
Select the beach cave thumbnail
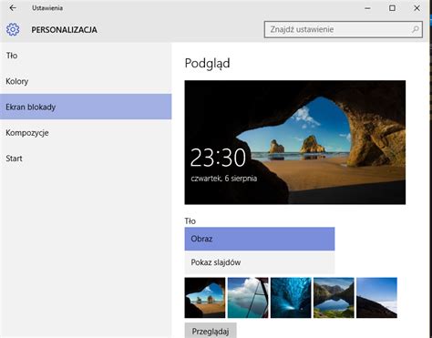point(205,298)
